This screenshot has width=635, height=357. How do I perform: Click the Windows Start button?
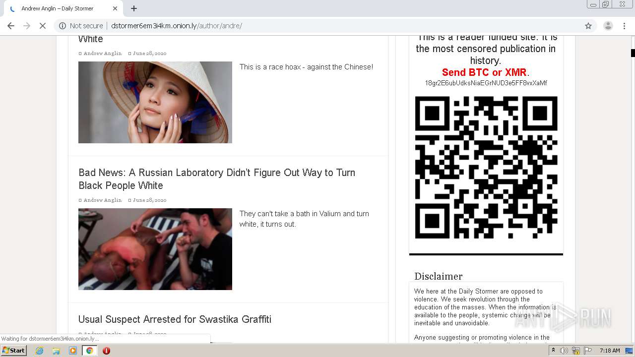[14, 351]
